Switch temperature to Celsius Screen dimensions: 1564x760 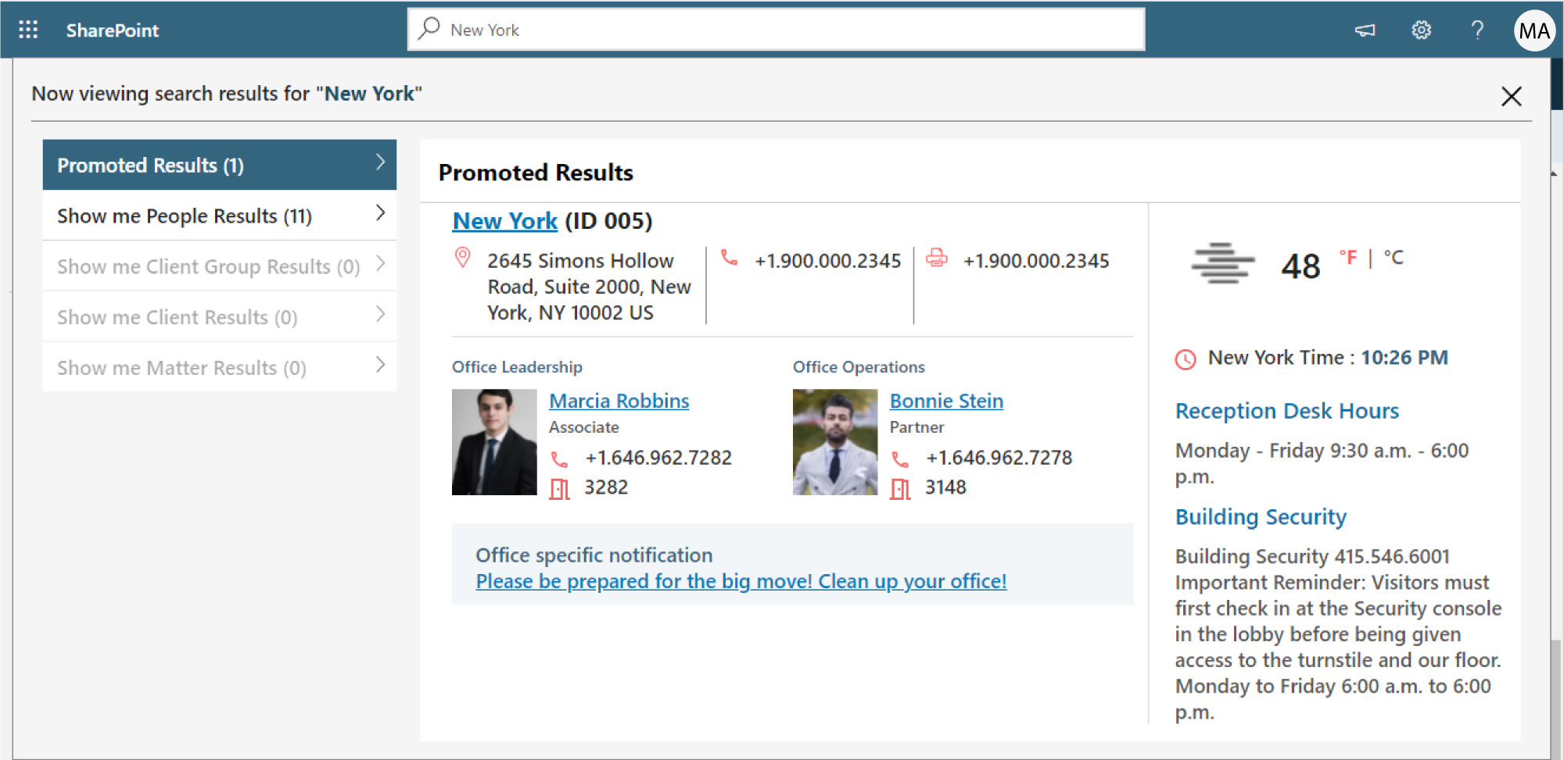(x=1394, y=257)
